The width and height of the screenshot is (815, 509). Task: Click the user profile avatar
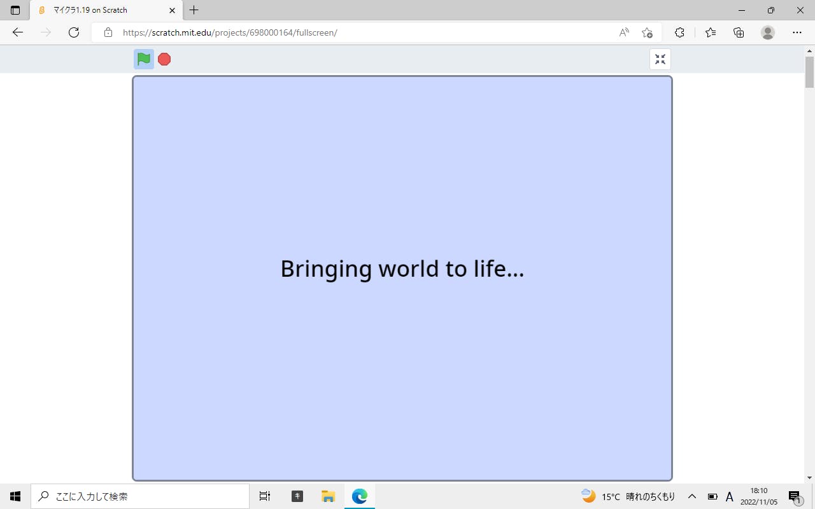tap(768, 32)
